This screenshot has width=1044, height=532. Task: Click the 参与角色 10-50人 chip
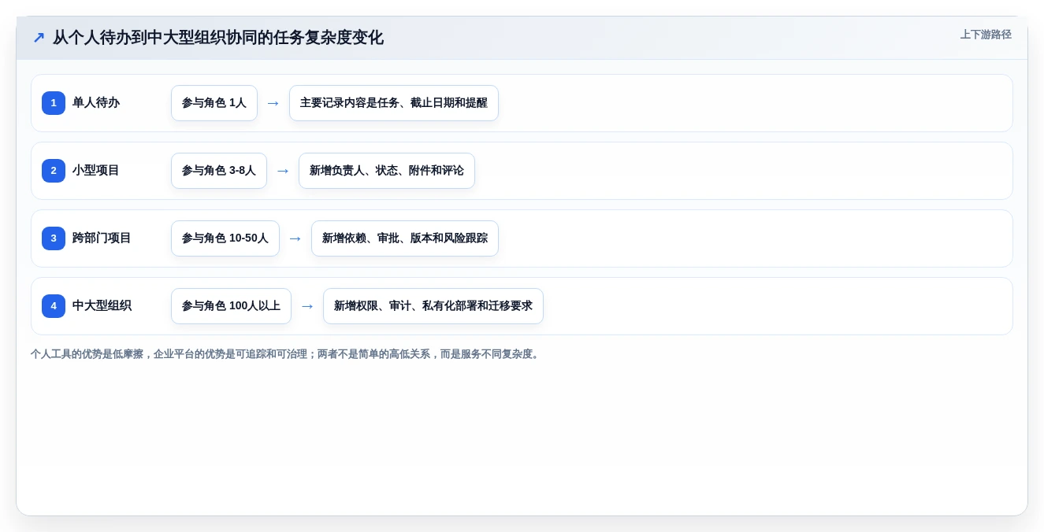pos(225,238)
